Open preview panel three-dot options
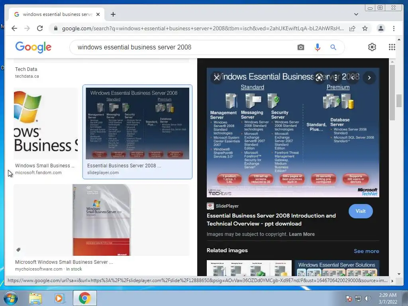This screenshot has height=306, width=408. click(336, 78)
